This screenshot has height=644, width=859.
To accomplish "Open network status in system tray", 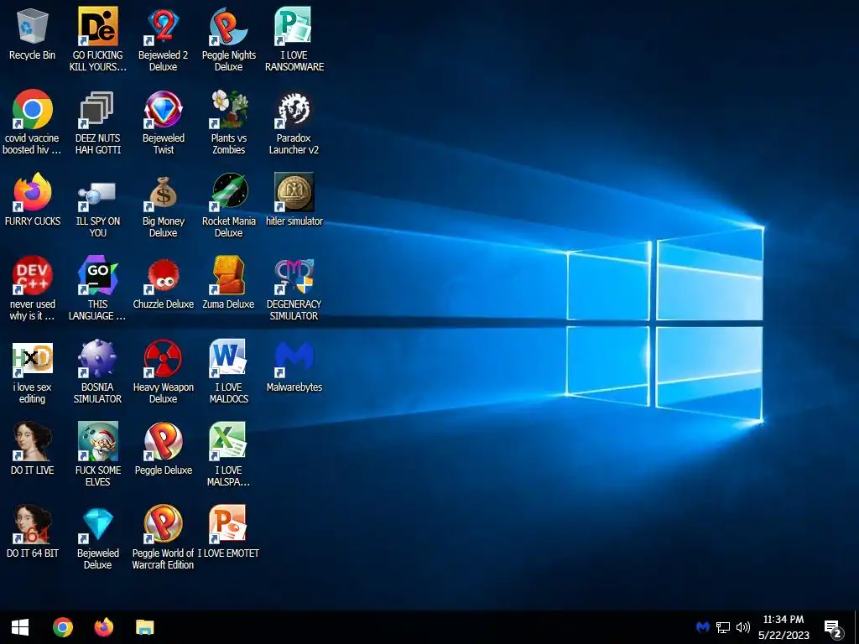I will click(x=723, y=627).
